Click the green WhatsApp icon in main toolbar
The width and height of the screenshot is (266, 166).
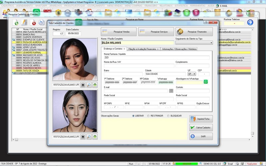point(37,12)
